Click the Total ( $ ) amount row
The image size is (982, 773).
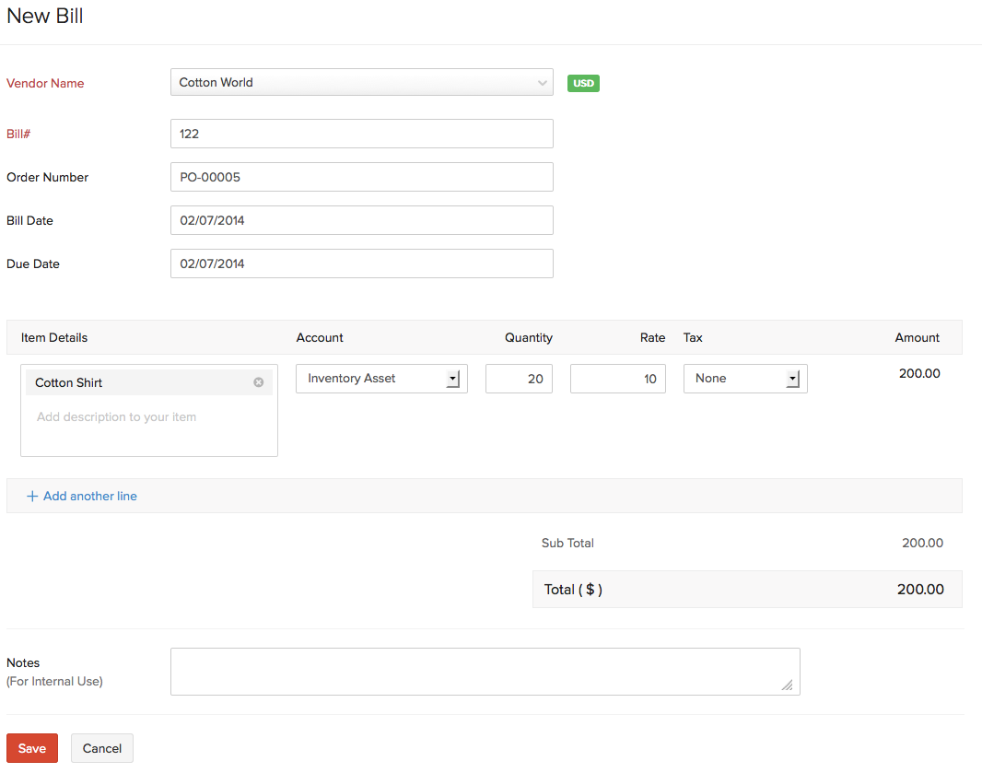746,590
